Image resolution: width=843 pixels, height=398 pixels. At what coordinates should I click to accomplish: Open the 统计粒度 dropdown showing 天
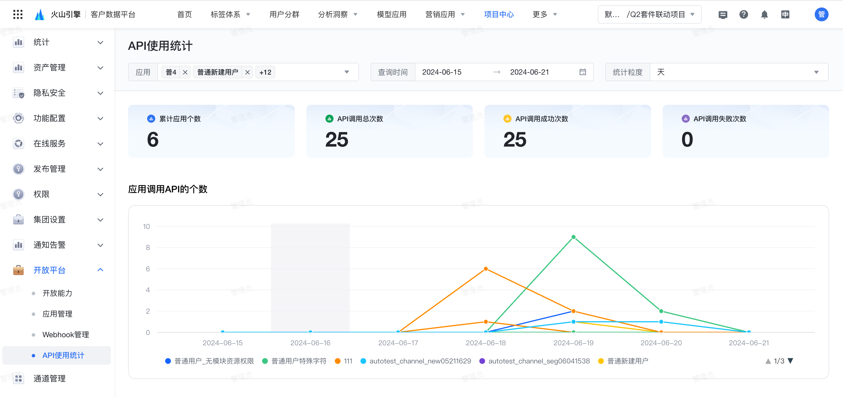[x=739, y=72]
